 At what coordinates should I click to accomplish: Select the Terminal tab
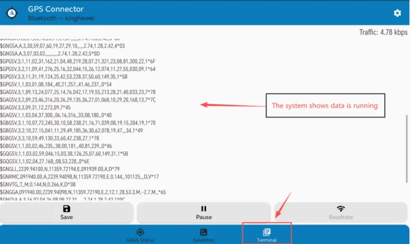point(267,235)
